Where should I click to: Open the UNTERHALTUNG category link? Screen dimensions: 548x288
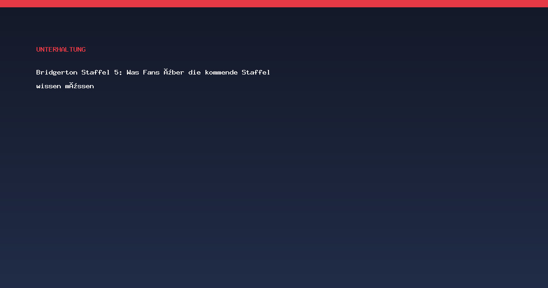pyautogui.click(x=61, y=49)
